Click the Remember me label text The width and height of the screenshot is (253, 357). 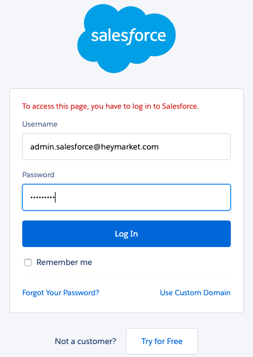point(64,262)
